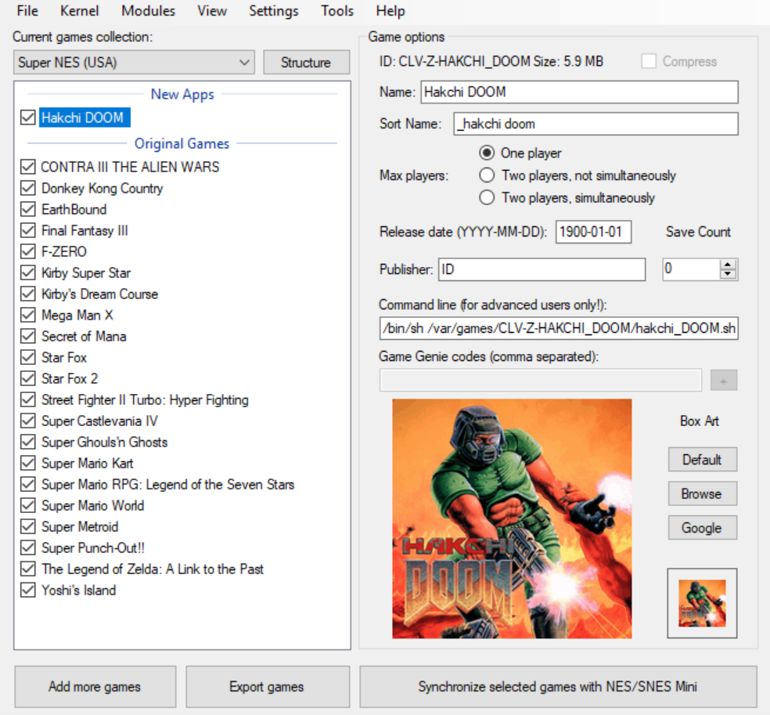
Task: Select The Legend of Zelda: A Link to the Past
Action: click(153, 569)
